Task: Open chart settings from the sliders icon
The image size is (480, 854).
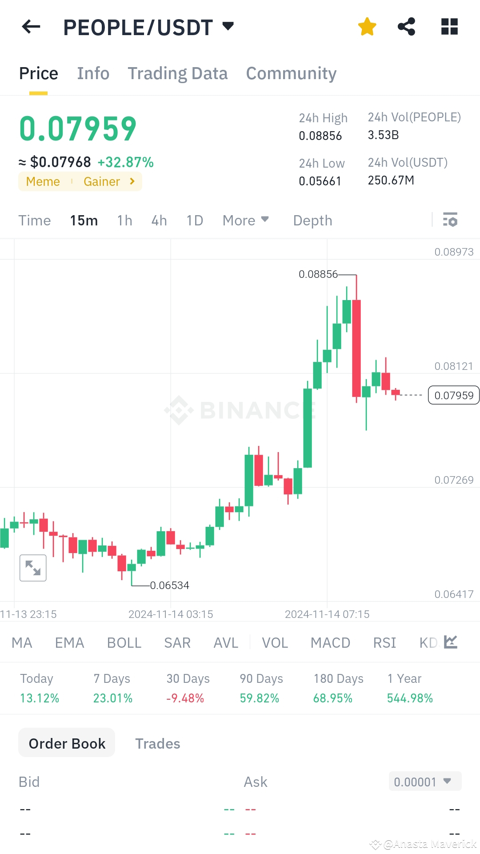Action: [x=450, y=220]
